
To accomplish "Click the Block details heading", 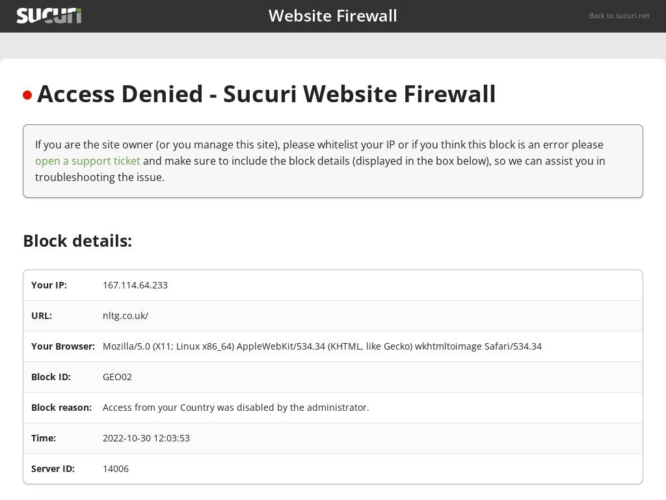I will tap(77, 241).
